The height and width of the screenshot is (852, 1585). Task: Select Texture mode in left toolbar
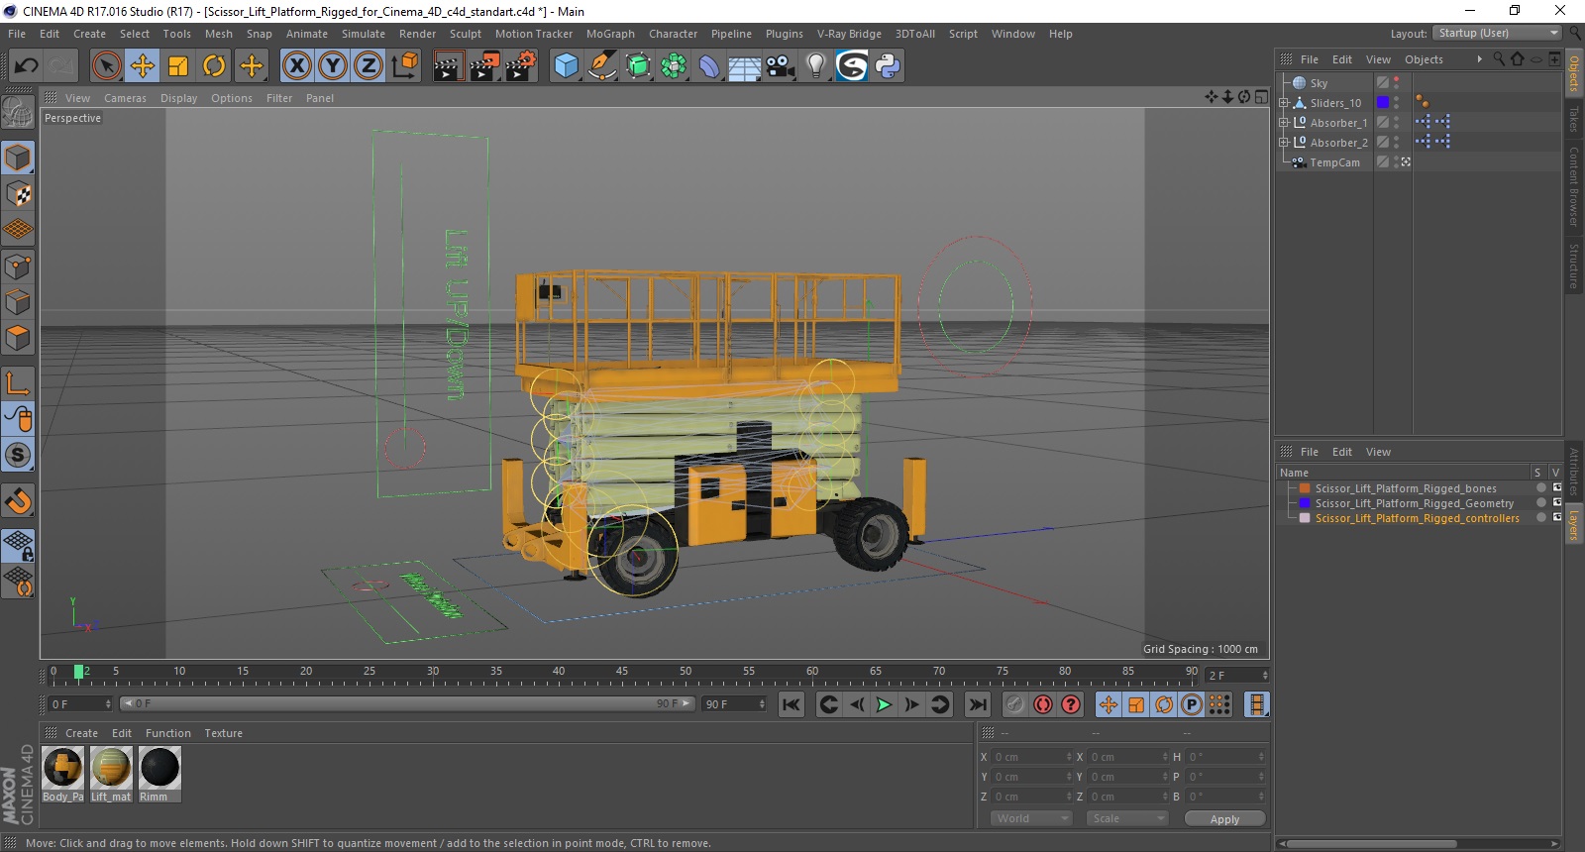click(x=18, y=193)
